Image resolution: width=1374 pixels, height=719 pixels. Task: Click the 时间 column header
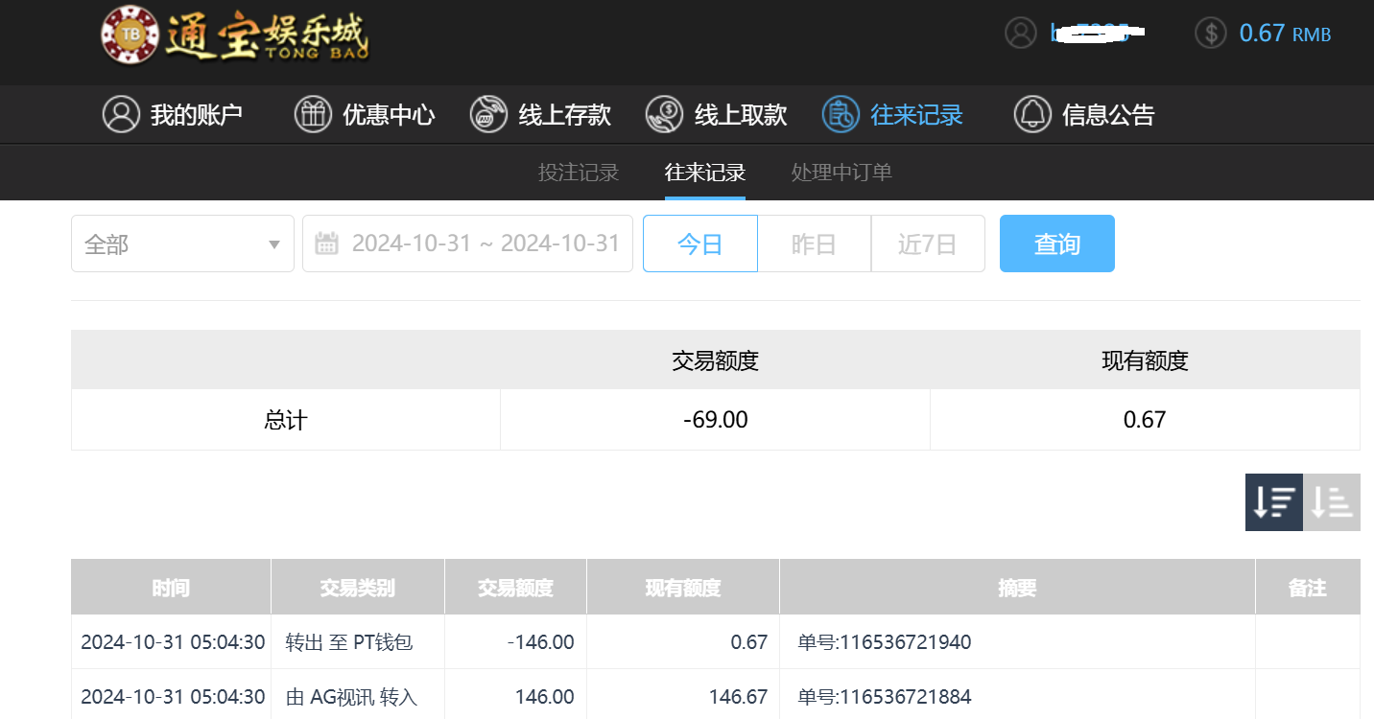pos(171,588)
